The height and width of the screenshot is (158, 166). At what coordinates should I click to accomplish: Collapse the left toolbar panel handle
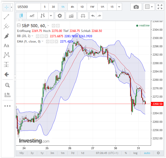tap(15, 78)
